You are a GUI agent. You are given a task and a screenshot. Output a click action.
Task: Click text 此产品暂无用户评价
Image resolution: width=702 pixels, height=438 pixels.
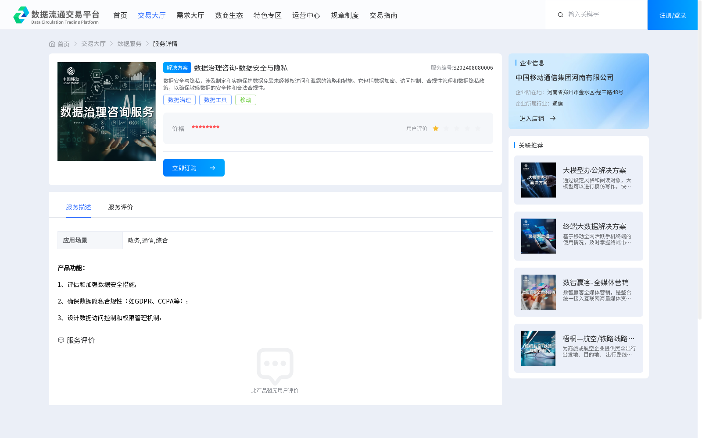coord(275,391)
